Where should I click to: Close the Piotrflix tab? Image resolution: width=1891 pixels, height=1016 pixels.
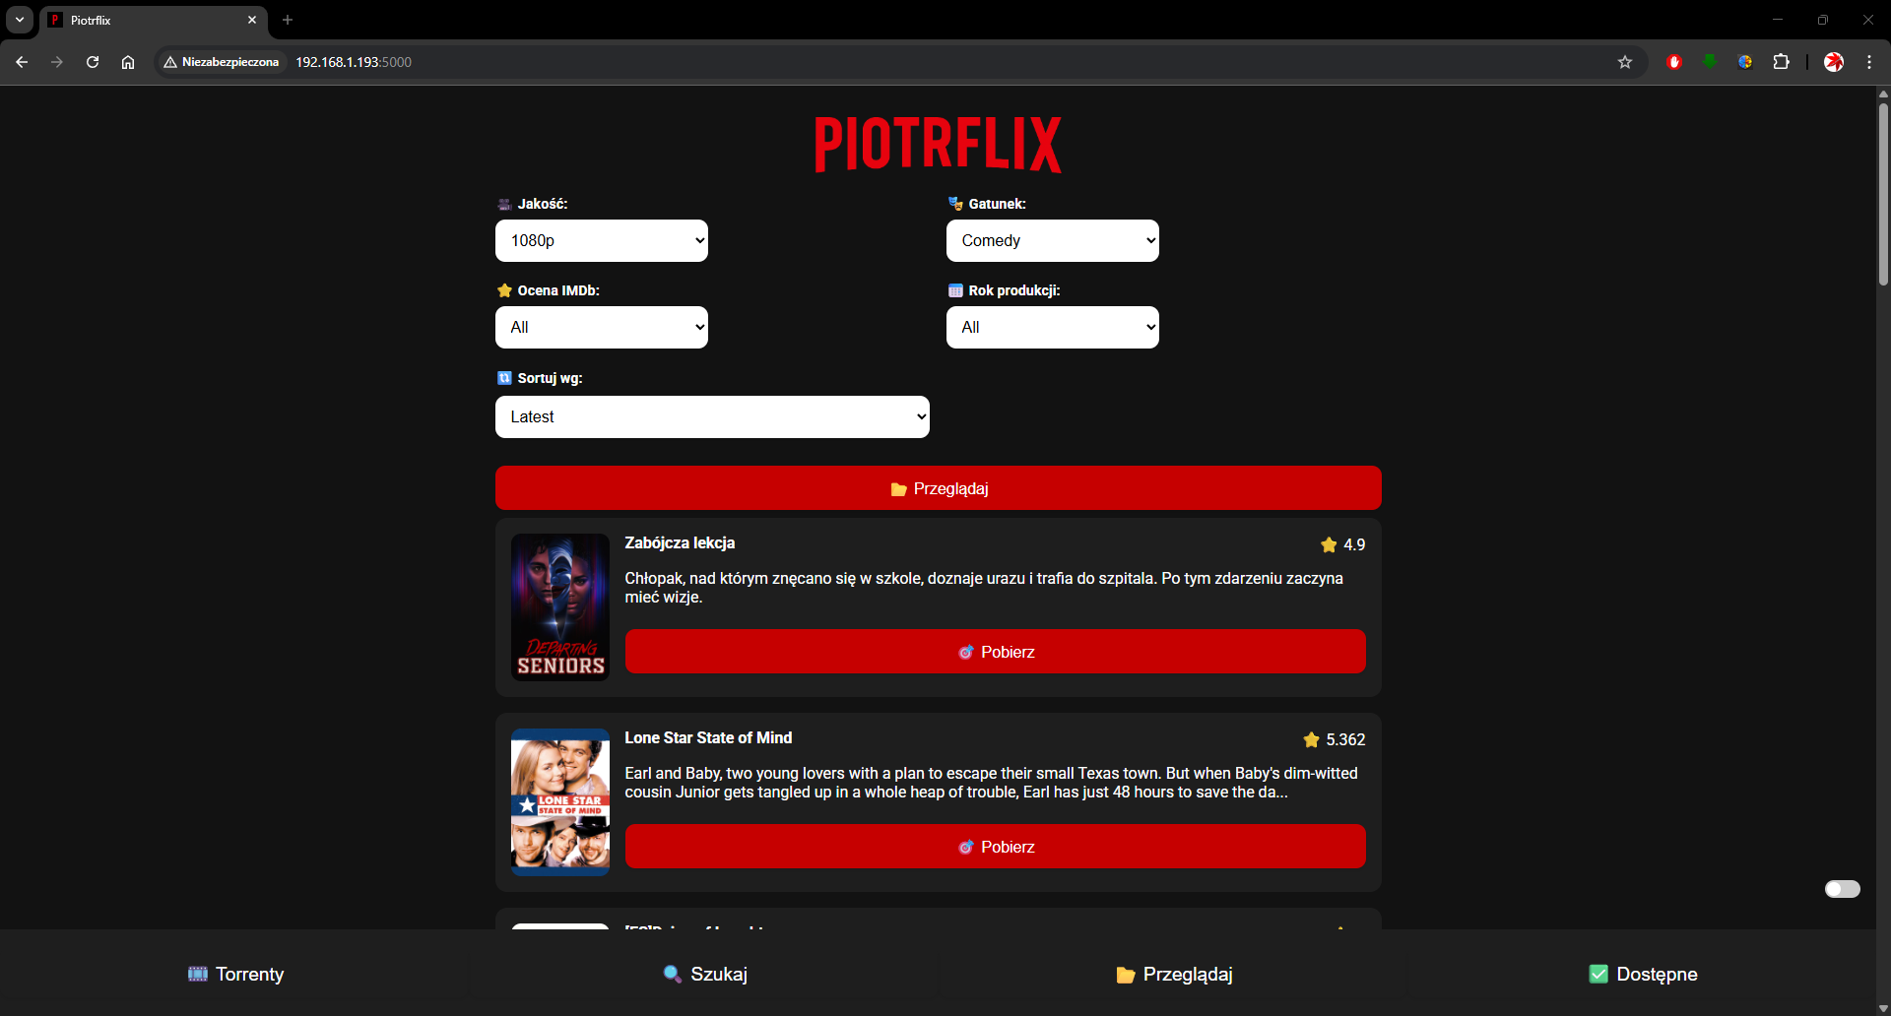coord(252,20)
